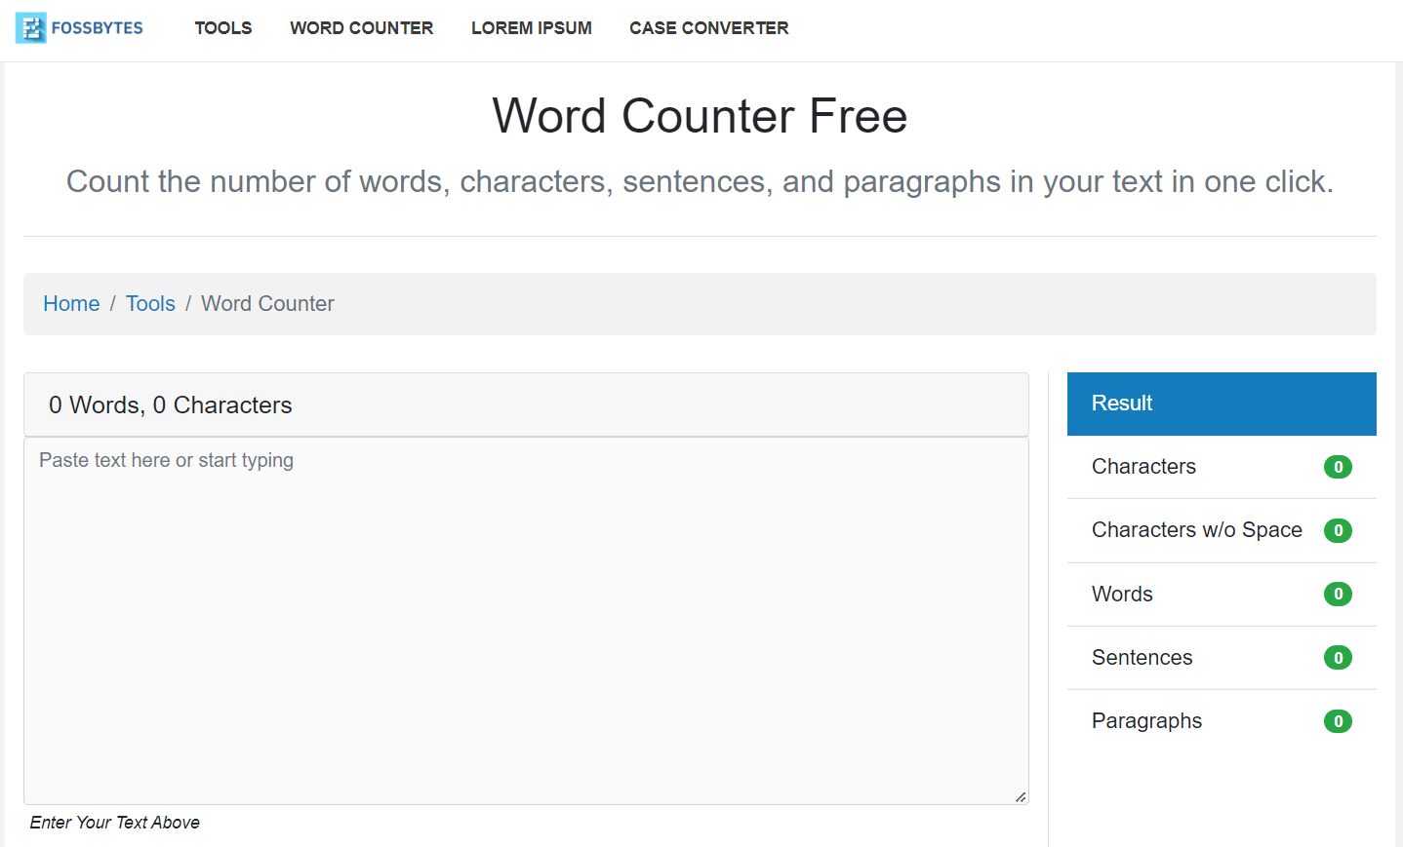This screenshot has width=1403, height=847.
Task: Select the Result panel header
Action: coord(1222,404)
